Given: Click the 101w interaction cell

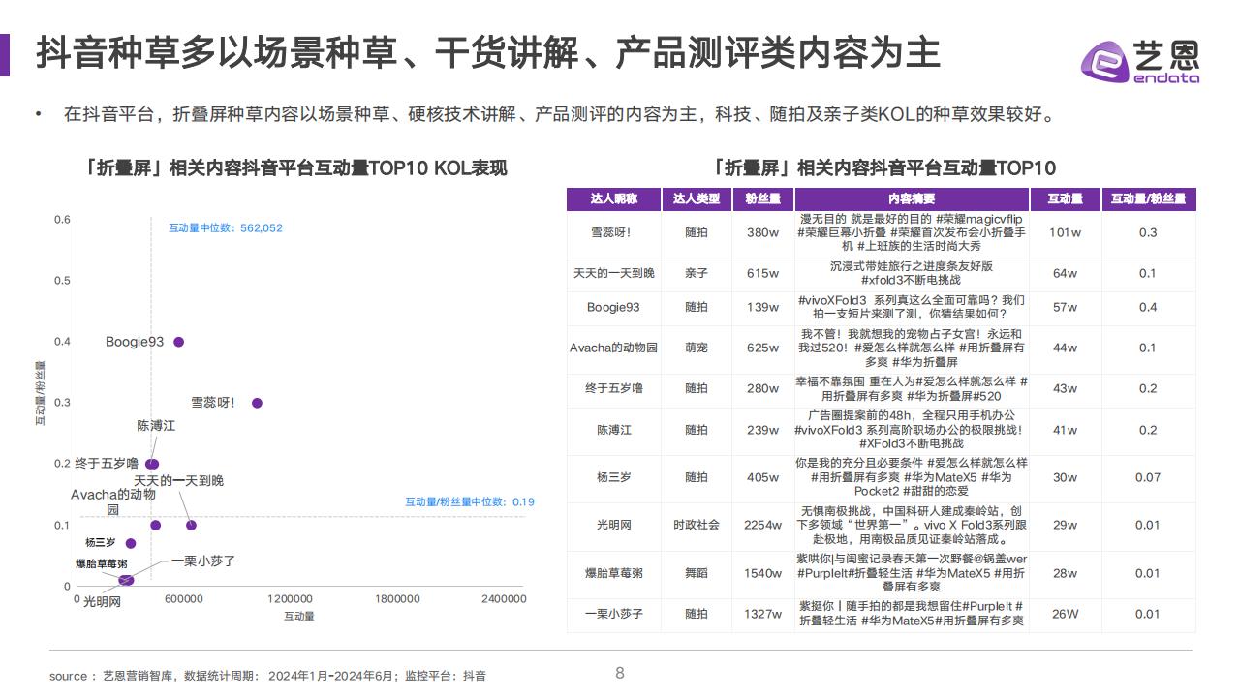Looking at the screenshot, I should pyautogui.click(x=1065, y=232).
